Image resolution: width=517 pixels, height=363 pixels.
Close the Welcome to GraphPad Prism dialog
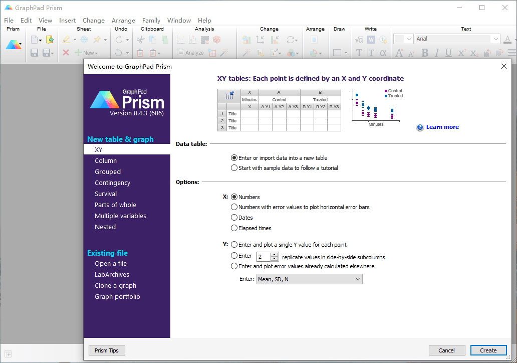(504, 66)
